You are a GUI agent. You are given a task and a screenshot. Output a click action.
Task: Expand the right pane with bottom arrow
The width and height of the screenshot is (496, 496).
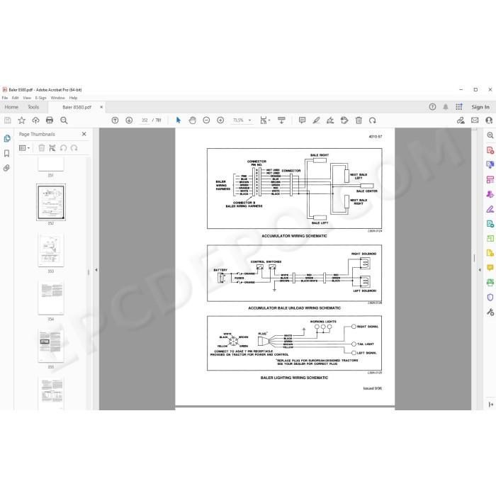490,405
